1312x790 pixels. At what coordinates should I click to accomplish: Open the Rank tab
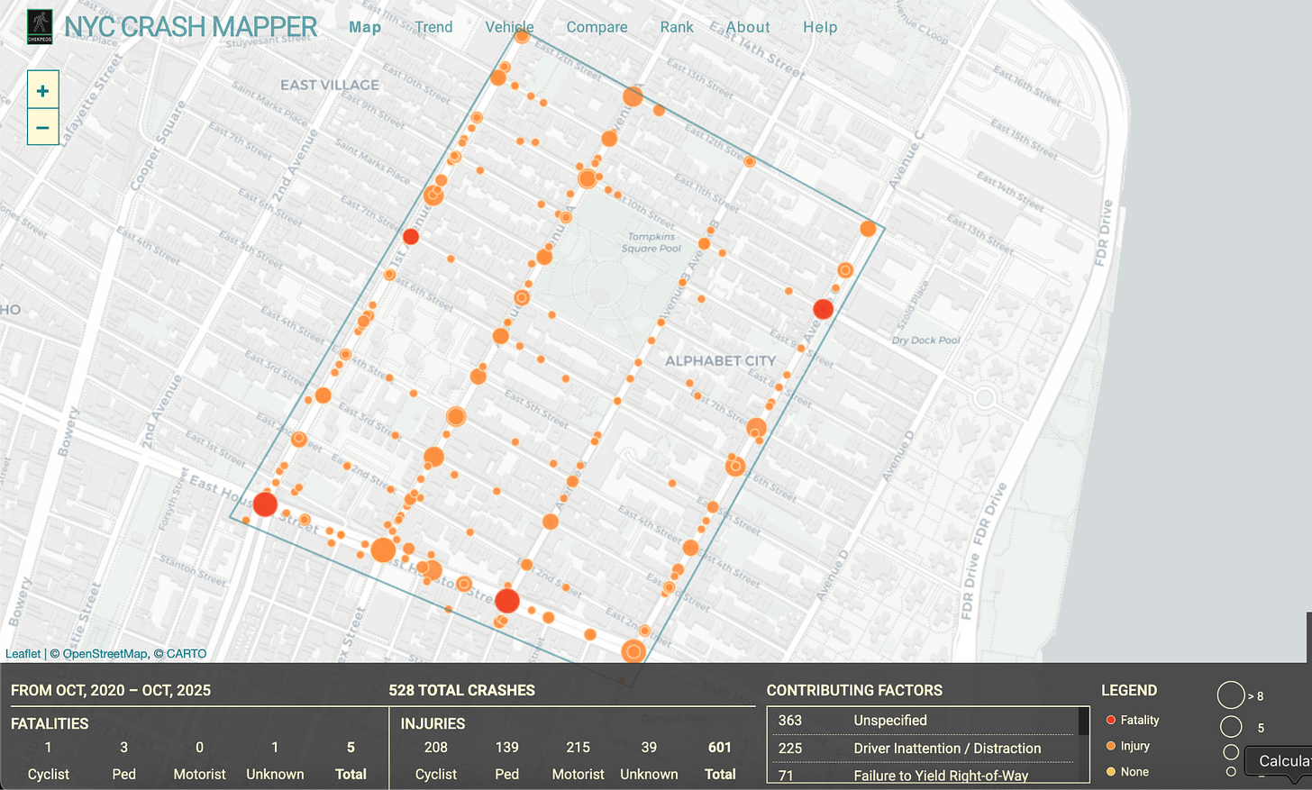point(677,27)
